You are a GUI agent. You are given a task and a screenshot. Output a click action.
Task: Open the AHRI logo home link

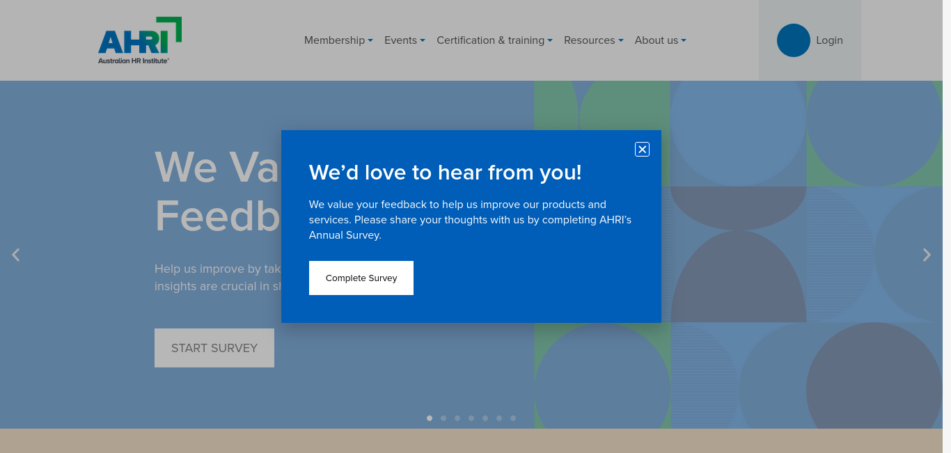[x=140, y=40]
